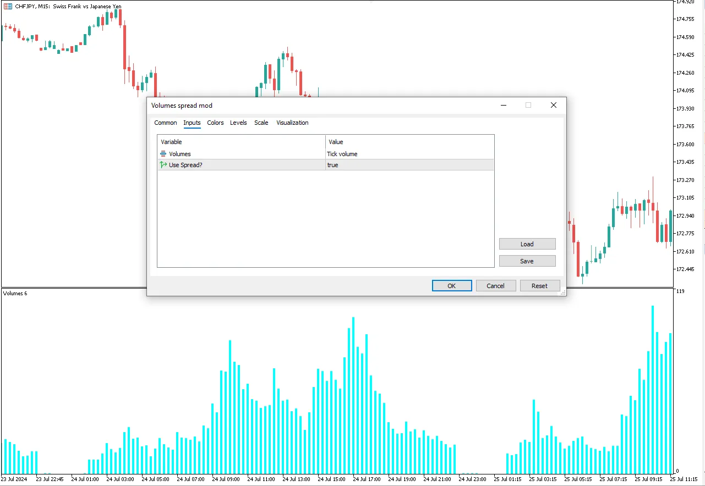
Task: Open the Levels tab
Action: (238, 123)
